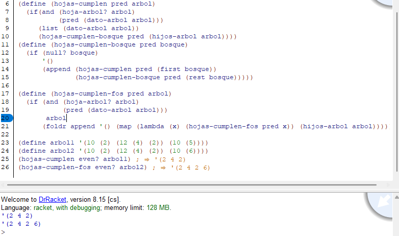Click the output '(2 4 2 6) in interactions
Viewport: 399px width, 236px height.
click(x=21, y=224)
